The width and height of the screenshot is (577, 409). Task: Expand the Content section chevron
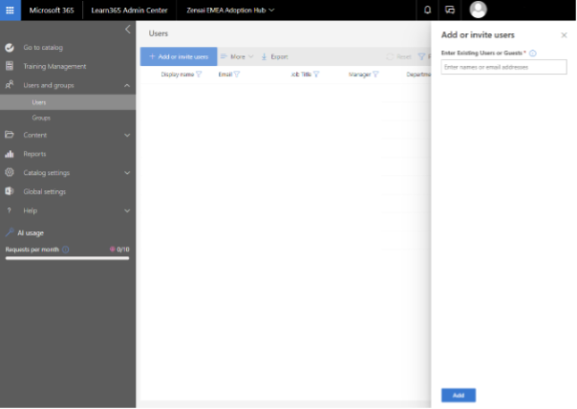pos(127,135)
